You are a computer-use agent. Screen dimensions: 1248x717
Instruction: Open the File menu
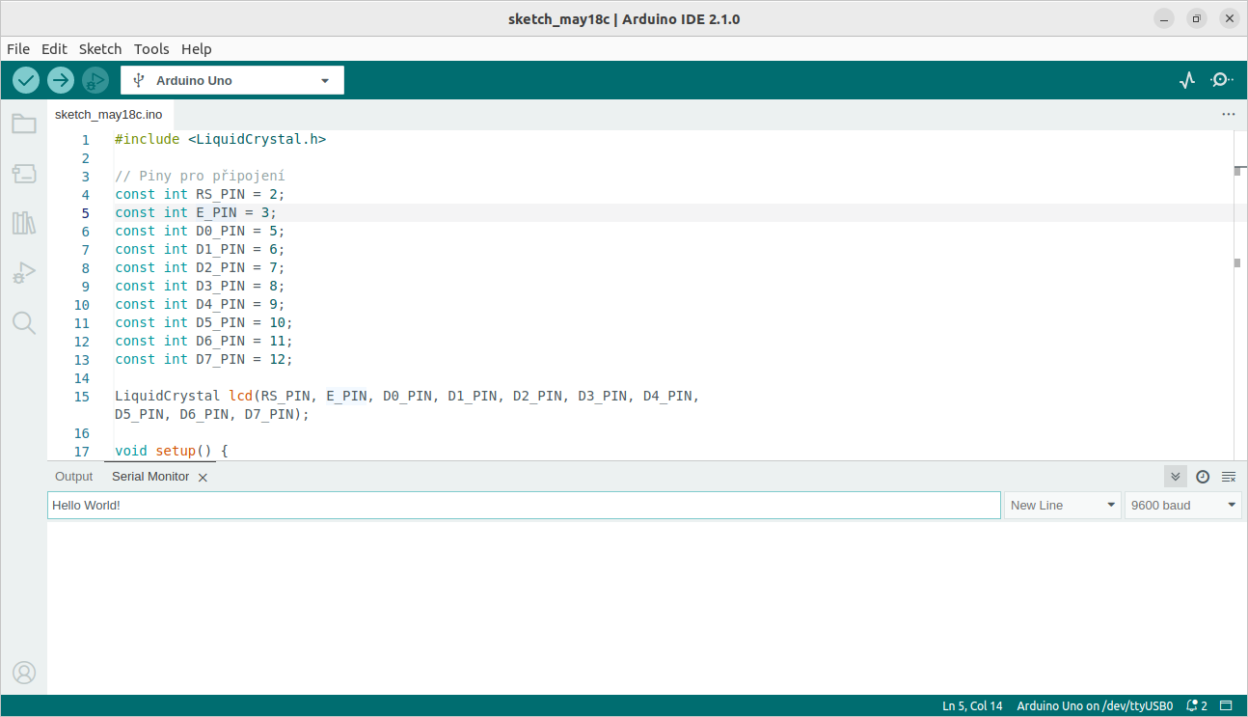point(18,49)
